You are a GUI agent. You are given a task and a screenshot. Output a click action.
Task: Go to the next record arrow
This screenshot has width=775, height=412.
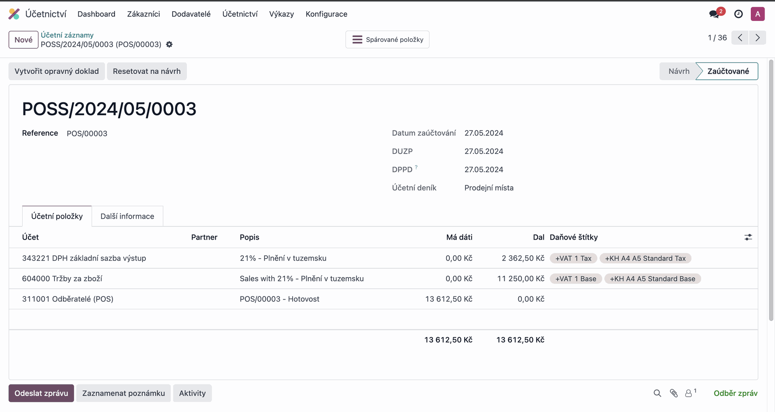(758, 38)
